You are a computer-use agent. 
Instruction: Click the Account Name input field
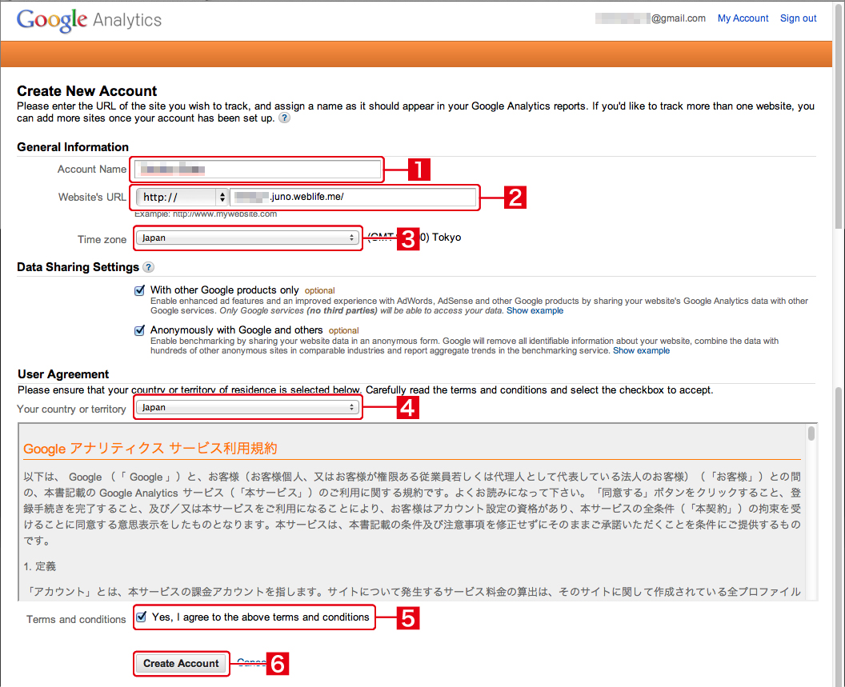pos(258,170)
